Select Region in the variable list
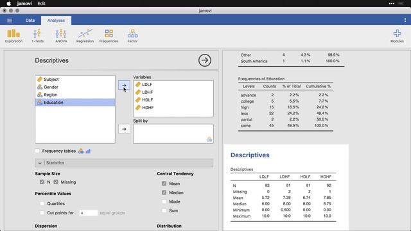This screenshot has width=411, height=231. (x=75, y=94)
